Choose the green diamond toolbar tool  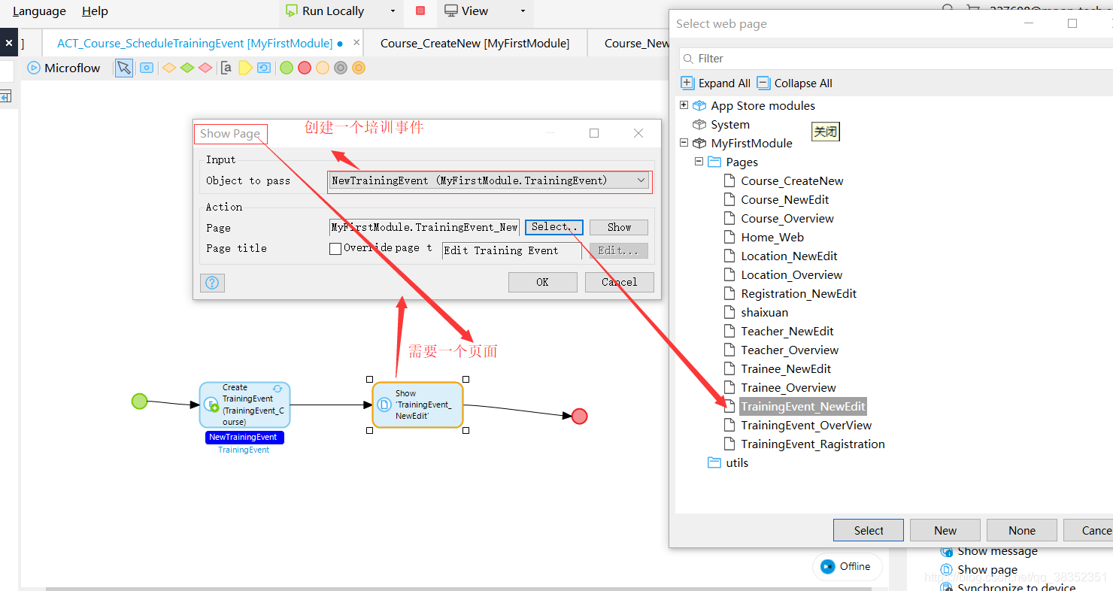(x=187, y=68)
